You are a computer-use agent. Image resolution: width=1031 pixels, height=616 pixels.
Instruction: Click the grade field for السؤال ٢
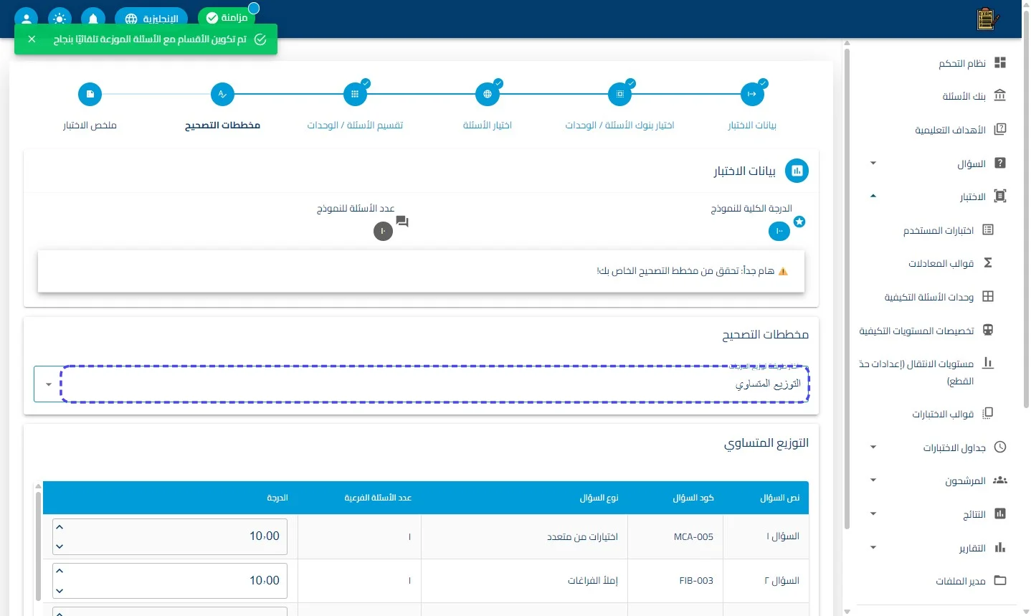pyautogui.click(x=170, y=580)
